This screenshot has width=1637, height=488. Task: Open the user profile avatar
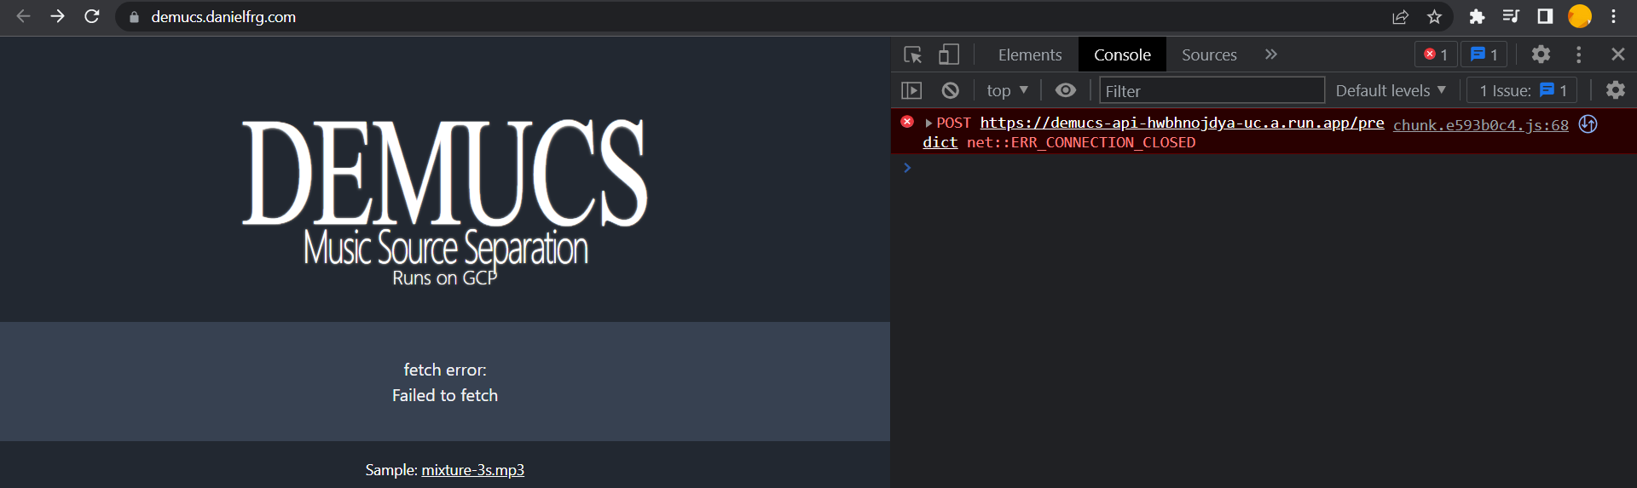1580,16
